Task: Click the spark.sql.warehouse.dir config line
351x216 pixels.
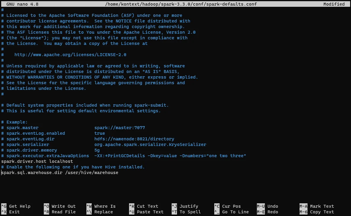Action: coord(59,173)
